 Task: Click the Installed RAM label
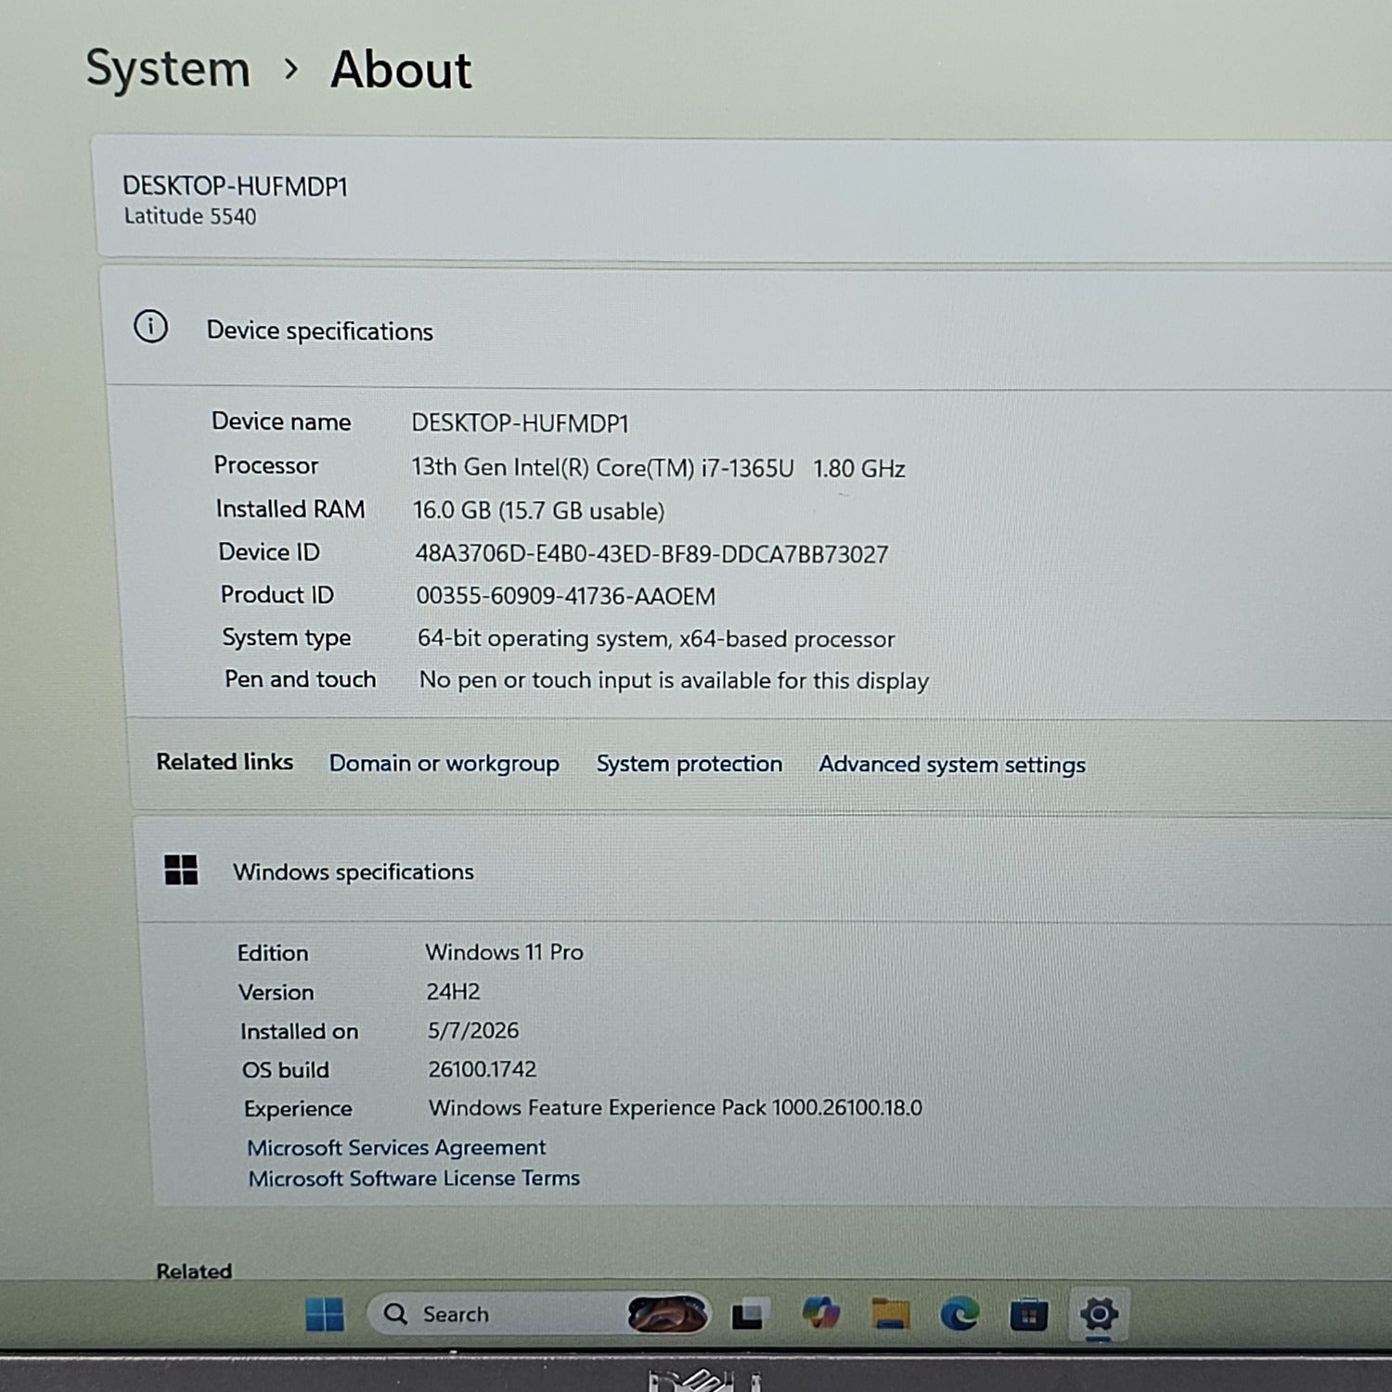pyautogui.click(x=290, y=509)
